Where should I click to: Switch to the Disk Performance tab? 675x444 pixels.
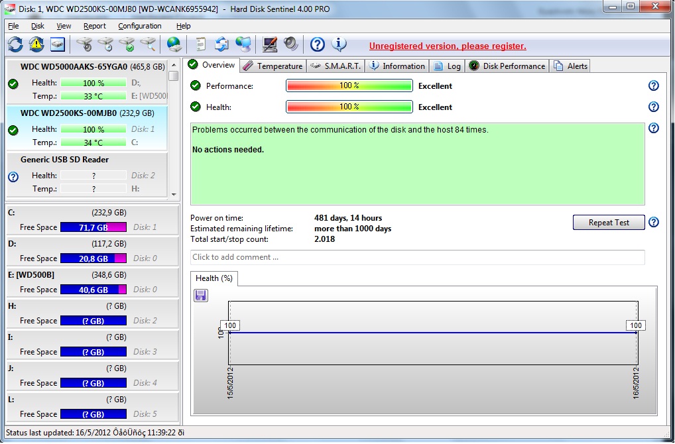pos(507,66)
